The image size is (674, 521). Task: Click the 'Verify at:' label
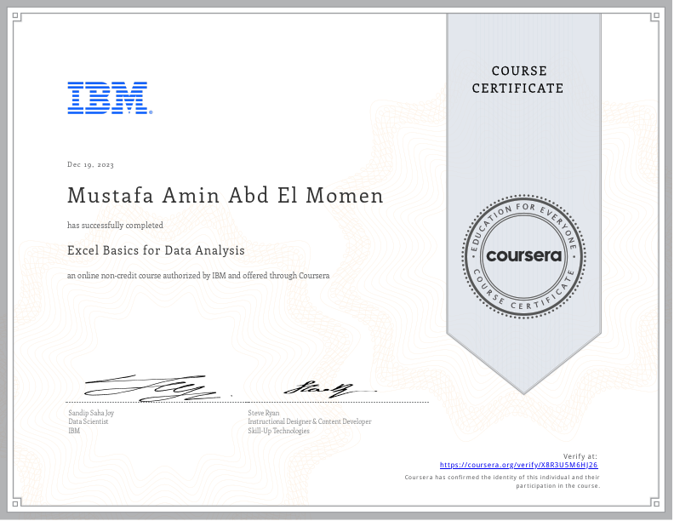pos(580,456)
